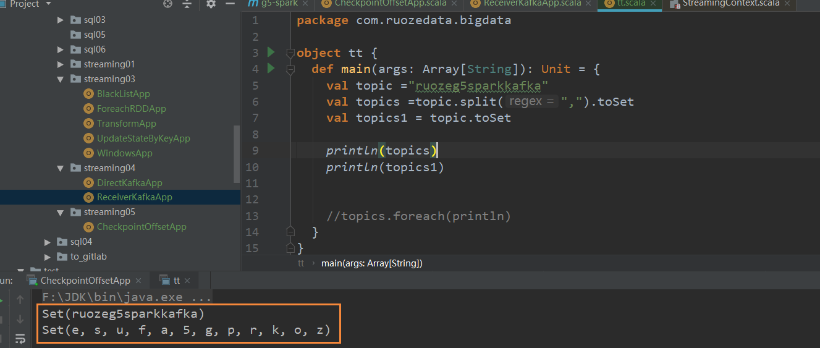Click the streaming01 folder icon
820x348 pixels.
tap(75, 64)
